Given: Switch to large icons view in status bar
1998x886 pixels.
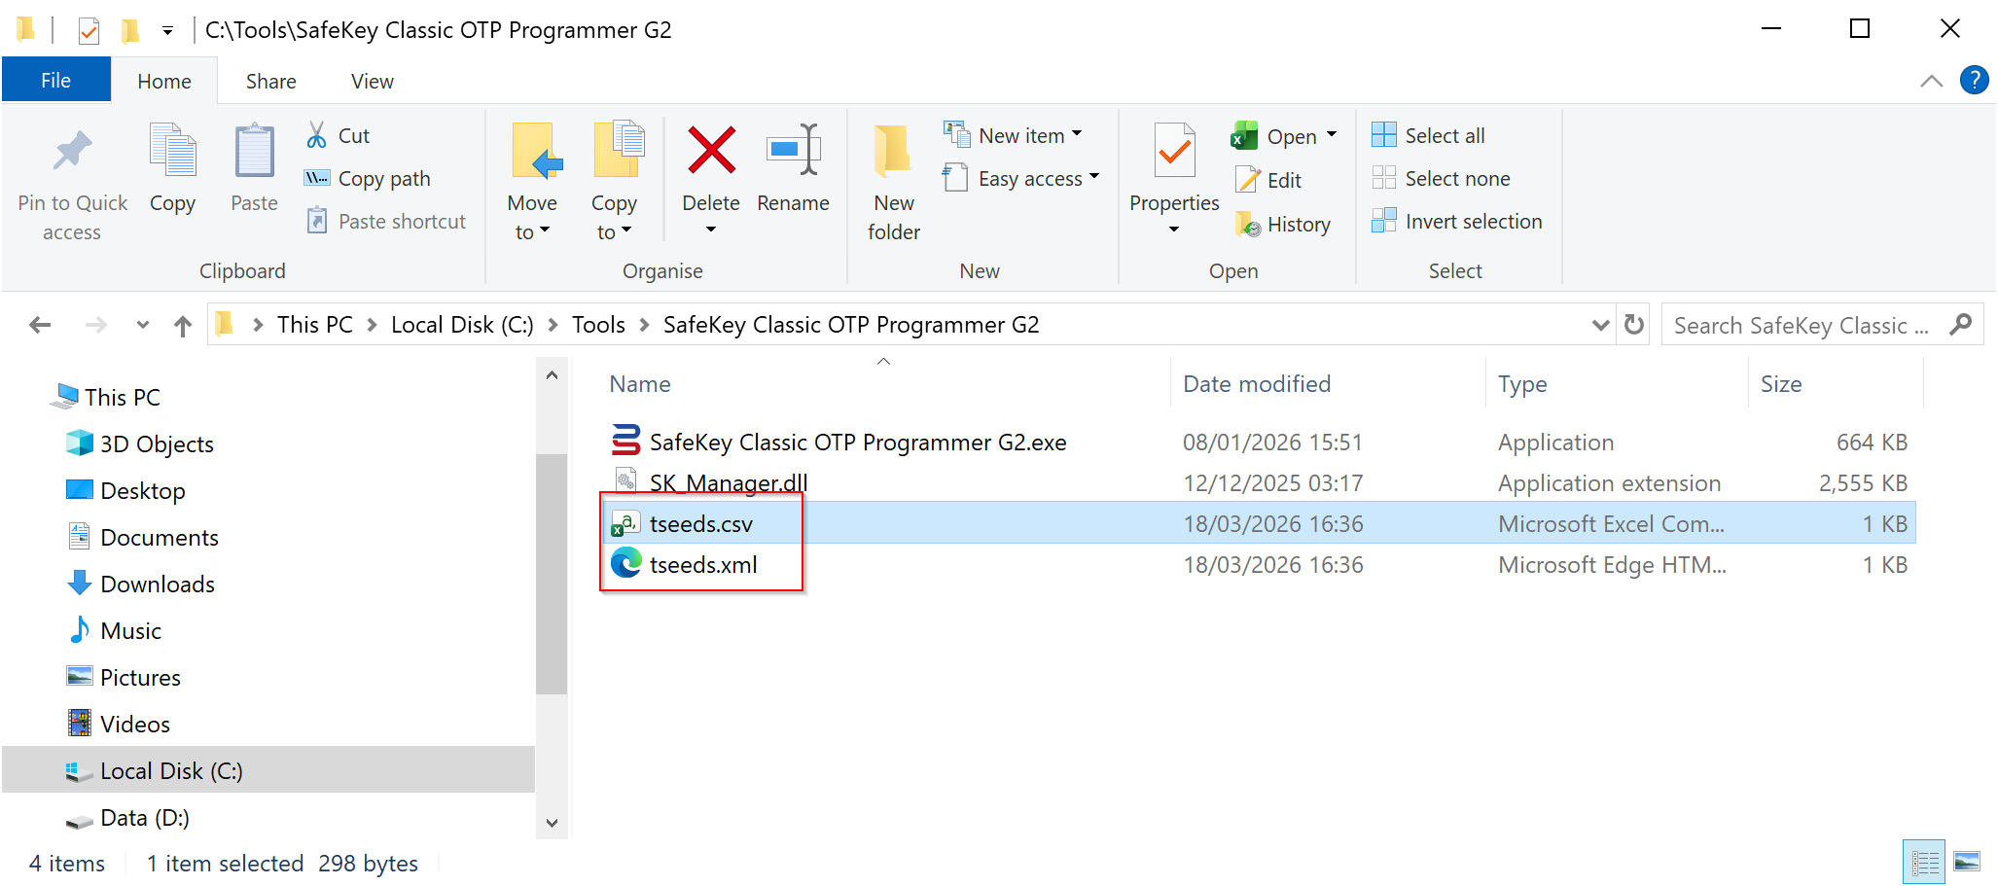Looking at the screenshot, I should [1966, 862].
